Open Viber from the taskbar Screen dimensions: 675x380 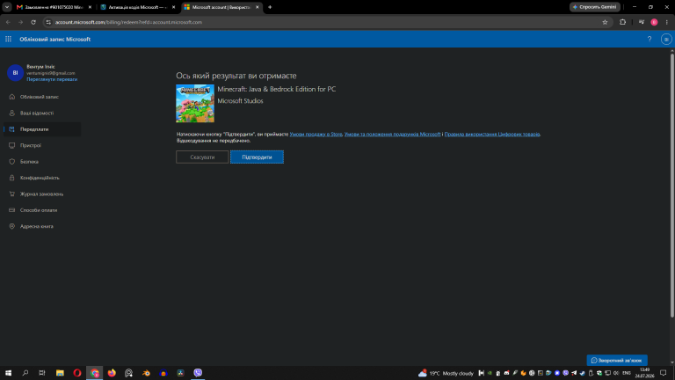pyautogui.click(x=198, y=373)
